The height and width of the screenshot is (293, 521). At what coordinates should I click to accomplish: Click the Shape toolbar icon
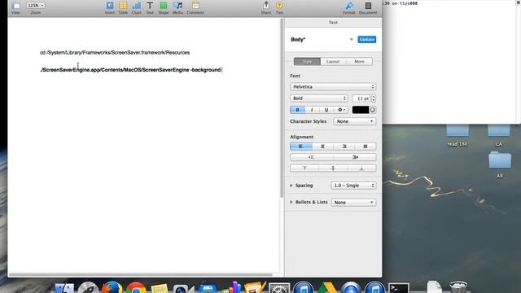point(164,7)
